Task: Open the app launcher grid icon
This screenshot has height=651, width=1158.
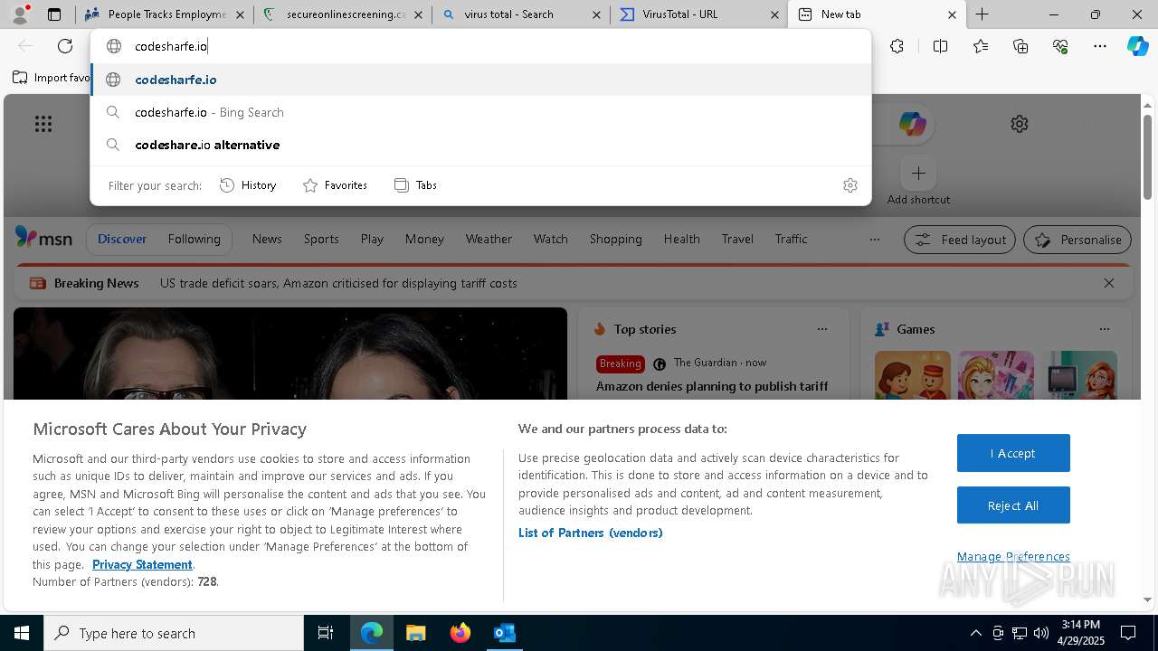Action: tap(43, 124)
